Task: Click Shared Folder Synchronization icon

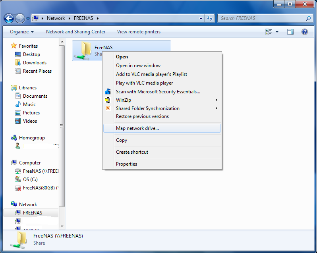Action: click(x=108, y=108)
